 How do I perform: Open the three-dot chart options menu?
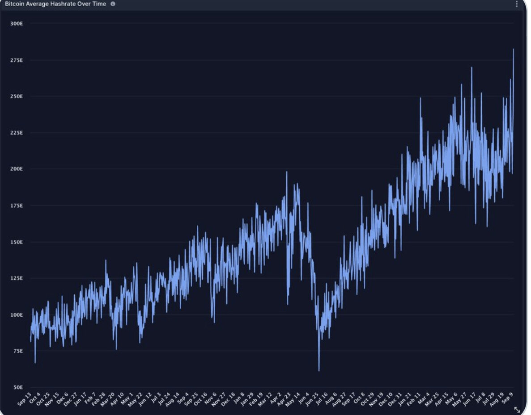click(516, 4)
